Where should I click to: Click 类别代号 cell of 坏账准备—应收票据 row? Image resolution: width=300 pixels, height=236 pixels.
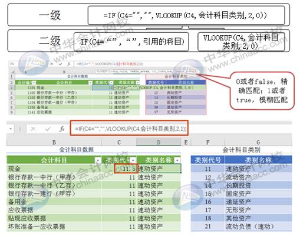tap(119, 227)
